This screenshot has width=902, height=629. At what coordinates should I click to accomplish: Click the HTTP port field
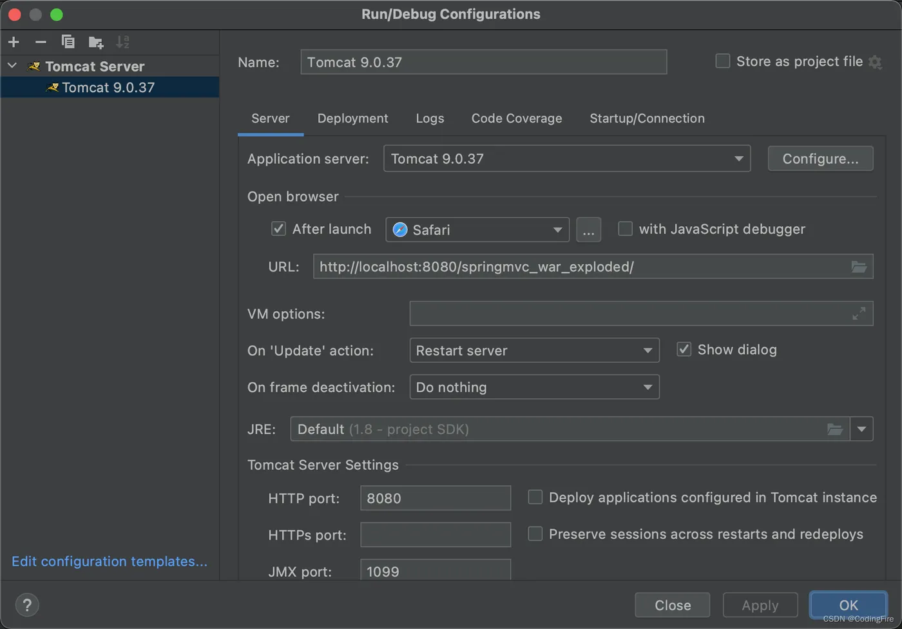[x=436, y=498]
